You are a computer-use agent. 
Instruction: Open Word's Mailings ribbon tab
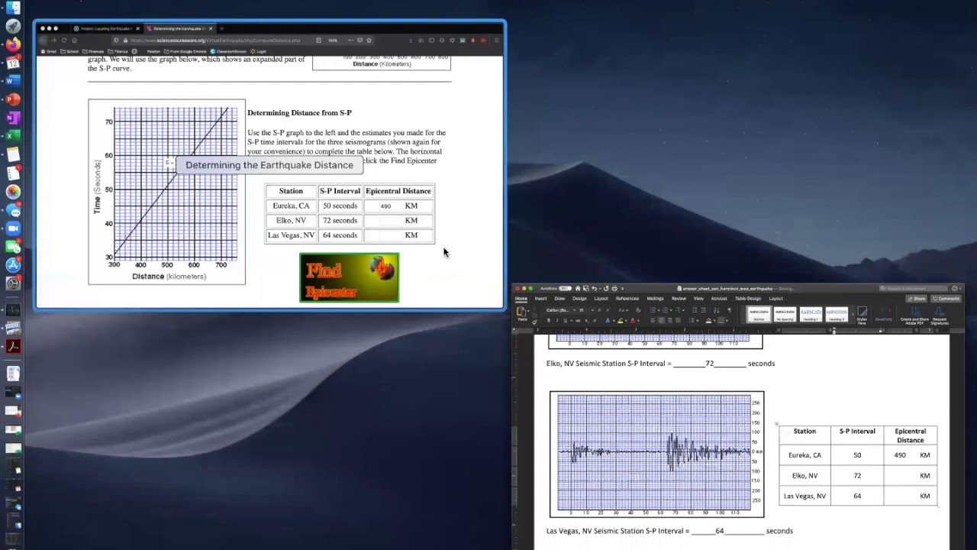click(x=655, y=299)
